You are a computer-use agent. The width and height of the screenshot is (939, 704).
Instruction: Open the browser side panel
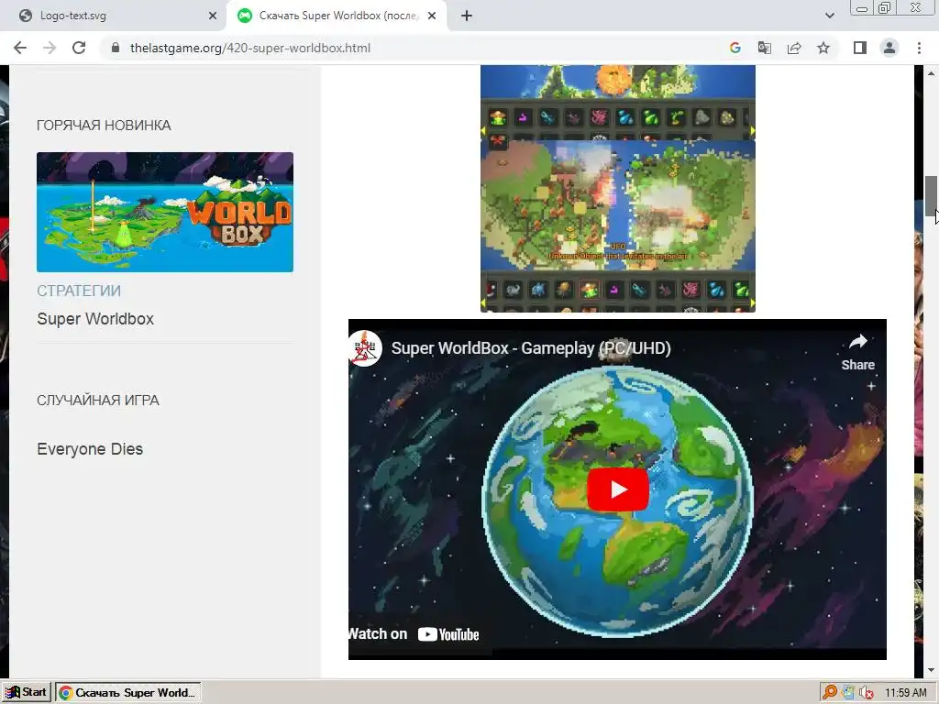pos(860,48)
